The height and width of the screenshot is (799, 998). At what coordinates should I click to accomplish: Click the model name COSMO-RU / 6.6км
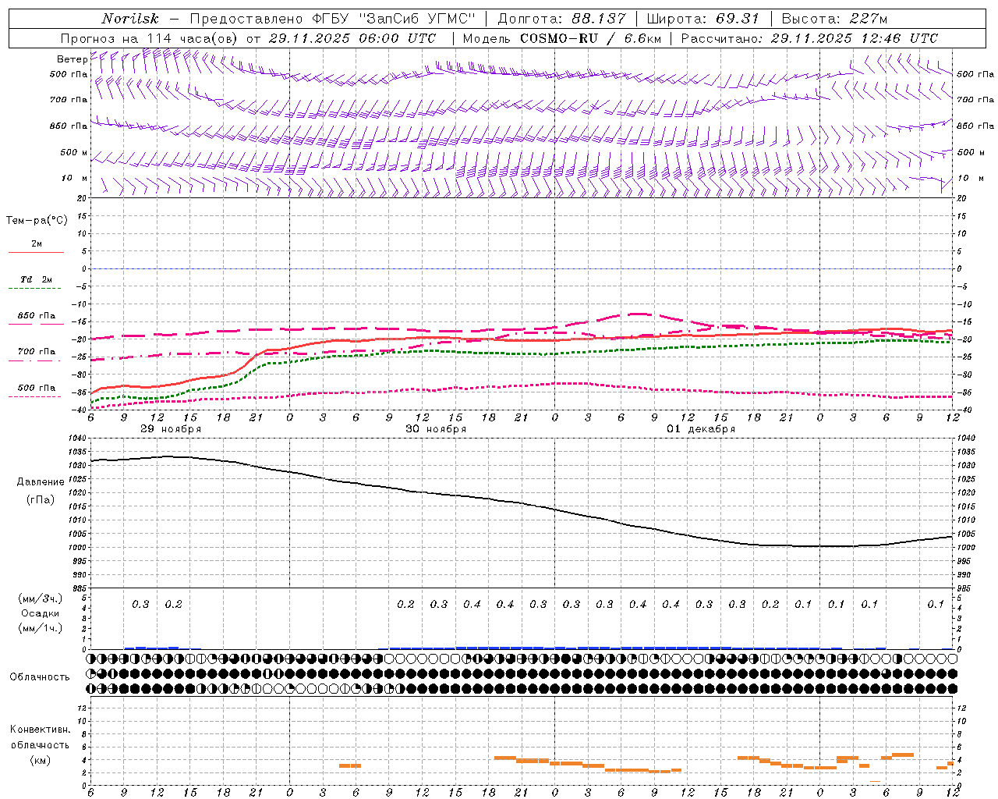pos(590,38)
